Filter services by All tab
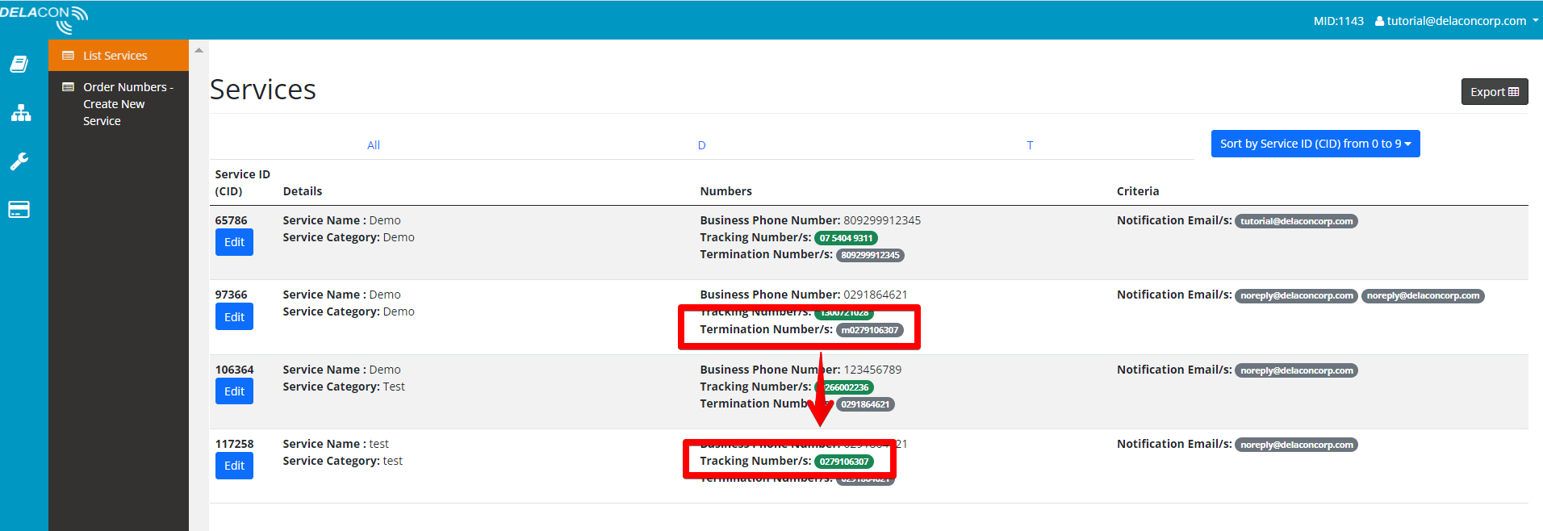 click(x=374, y=145)
